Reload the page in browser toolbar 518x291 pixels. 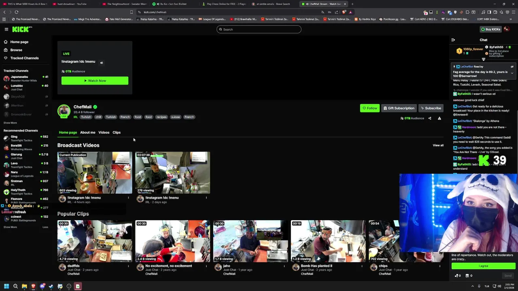[x=17, y=12]
